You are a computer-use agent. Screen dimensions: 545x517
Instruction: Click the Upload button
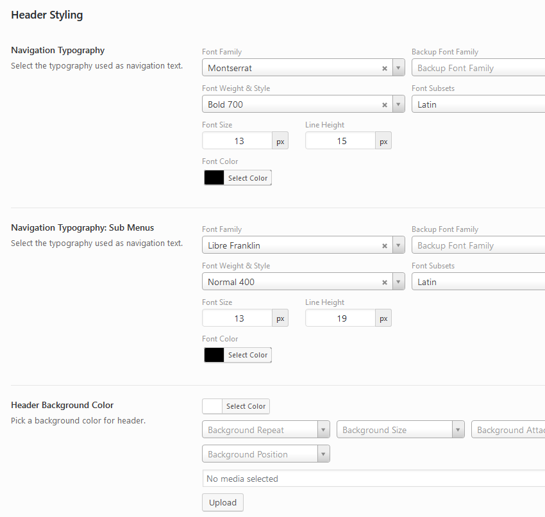(222, 503)
